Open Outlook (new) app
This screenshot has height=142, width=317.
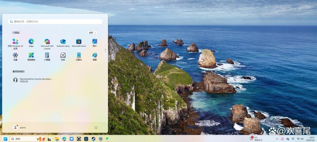coord(63,43)
